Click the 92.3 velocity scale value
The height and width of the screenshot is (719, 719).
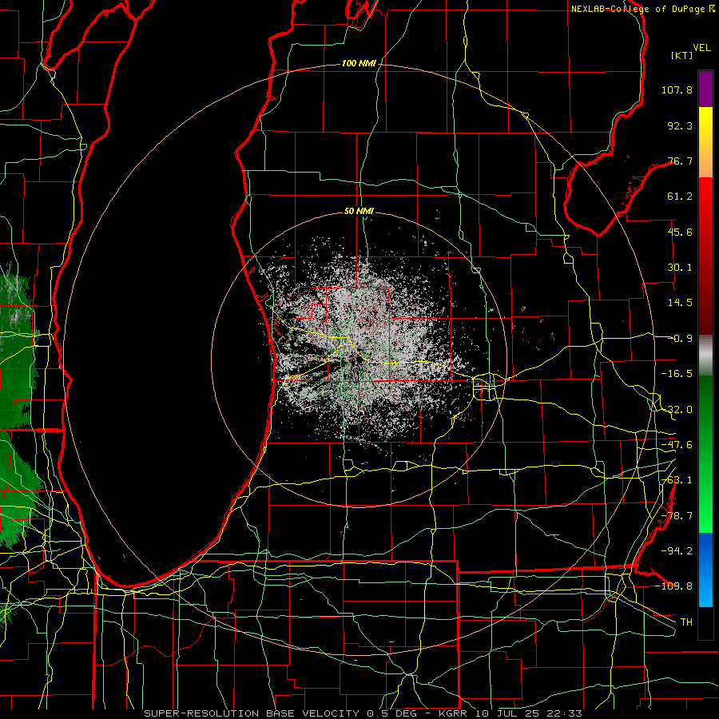point(680,125)
